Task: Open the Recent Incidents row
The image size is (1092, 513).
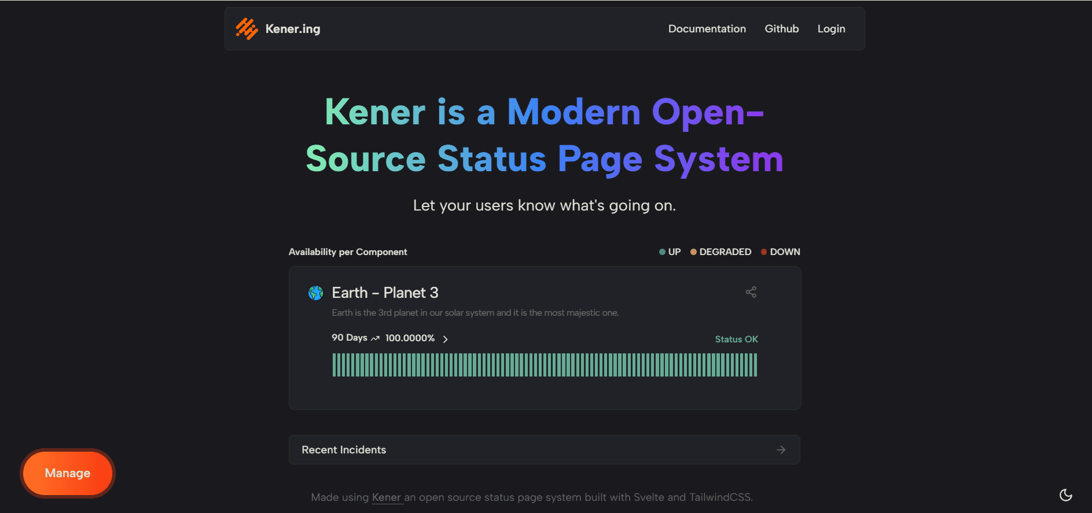Action: coord(545,450)
